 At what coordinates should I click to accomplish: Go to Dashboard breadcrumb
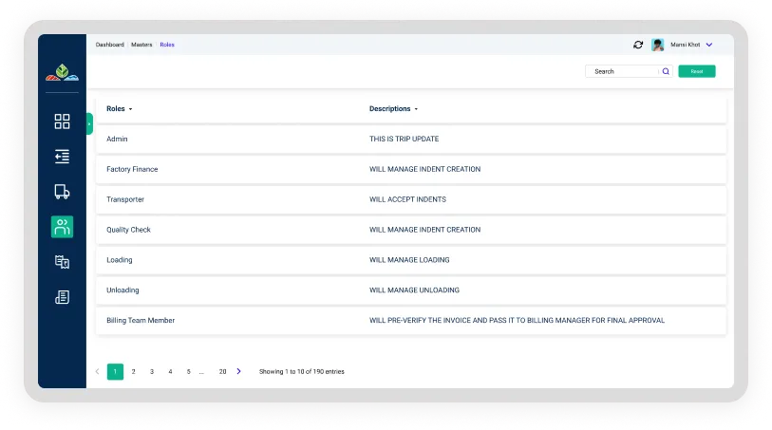(109, 45)
